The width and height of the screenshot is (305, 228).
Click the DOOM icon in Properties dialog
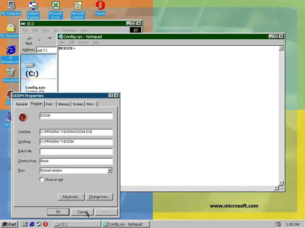[x=23, y=117]
